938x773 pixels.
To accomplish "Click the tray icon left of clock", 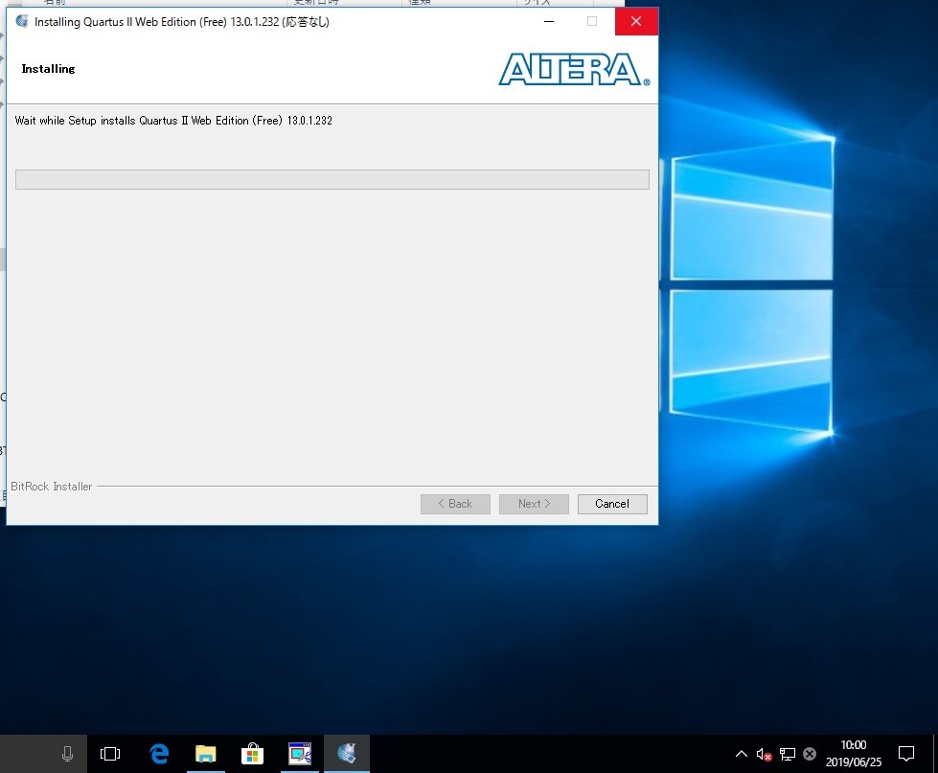I will coord(810,754).
